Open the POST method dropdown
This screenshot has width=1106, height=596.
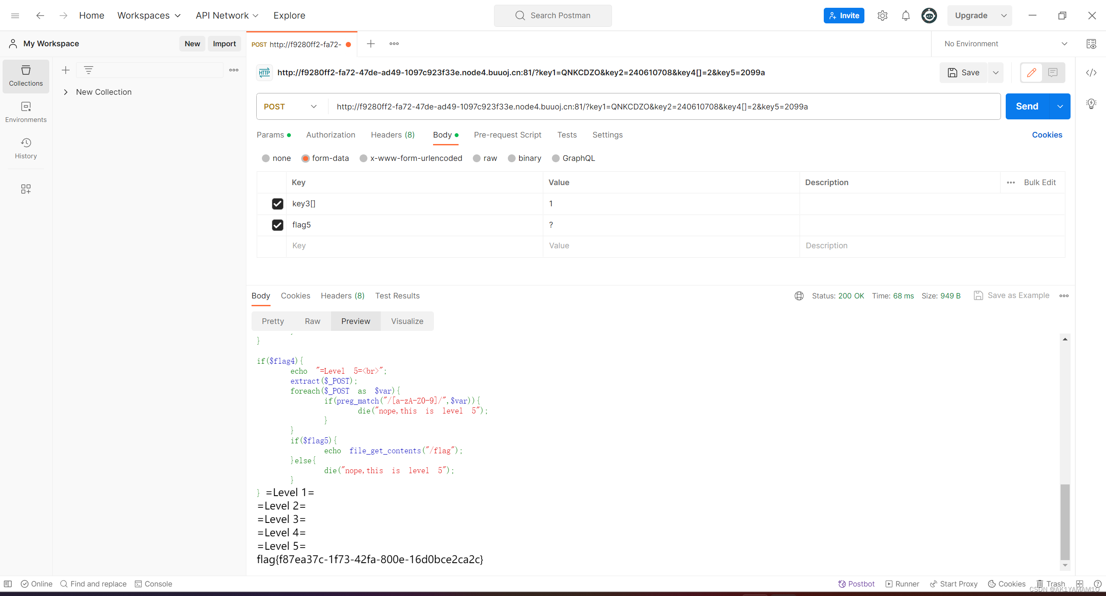290,107
